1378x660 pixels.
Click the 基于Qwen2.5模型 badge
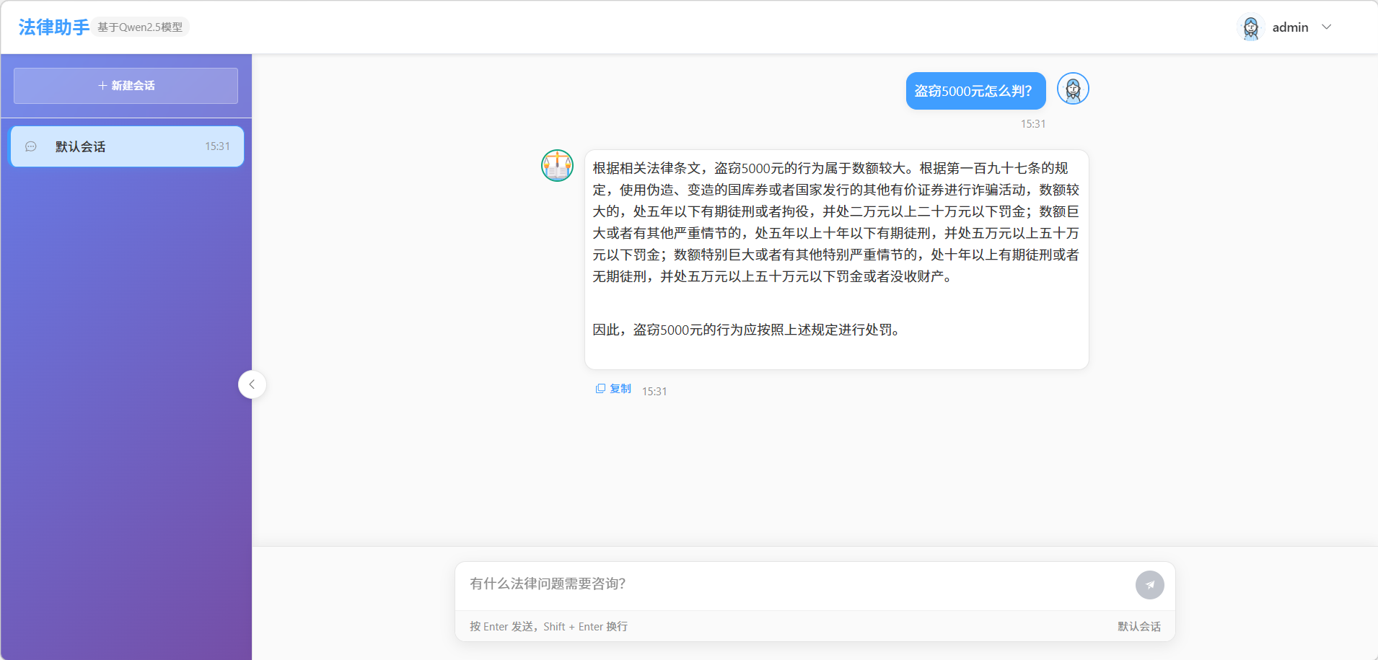click(x=140, y=27)
